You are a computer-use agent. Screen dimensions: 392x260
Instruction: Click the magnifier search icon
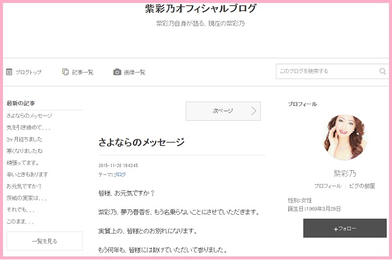(382, 71)
